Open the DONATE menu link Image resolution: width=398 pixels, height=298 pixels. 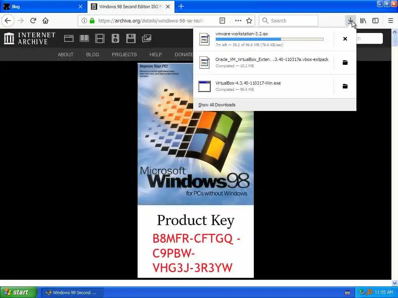tap(184, 54)
